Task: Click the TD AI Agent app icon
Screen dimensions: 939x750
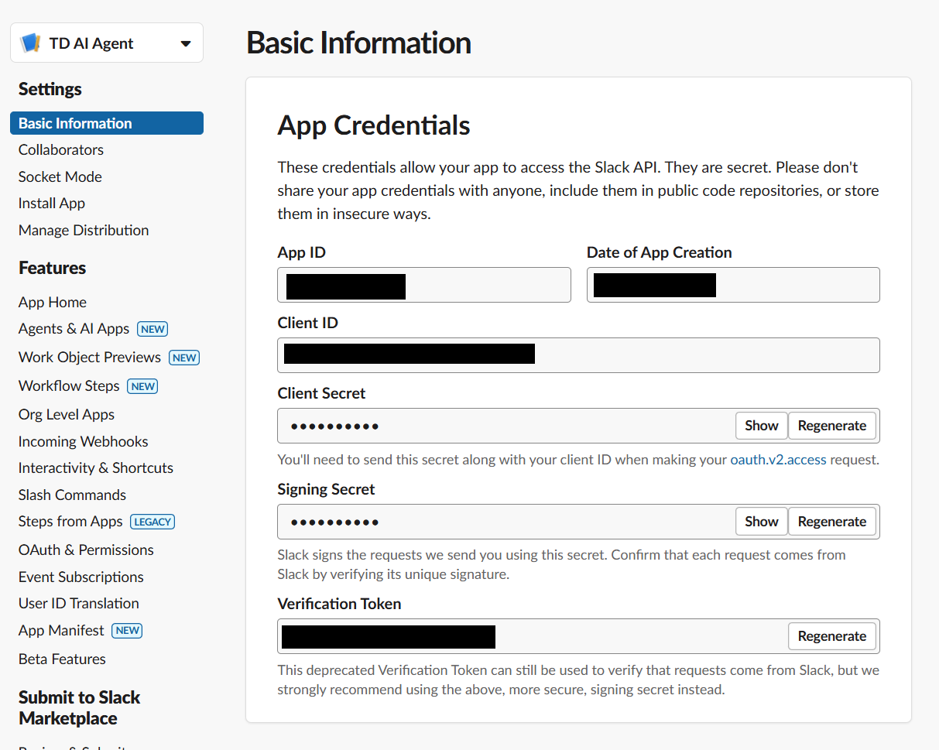Action: point(30,43)
